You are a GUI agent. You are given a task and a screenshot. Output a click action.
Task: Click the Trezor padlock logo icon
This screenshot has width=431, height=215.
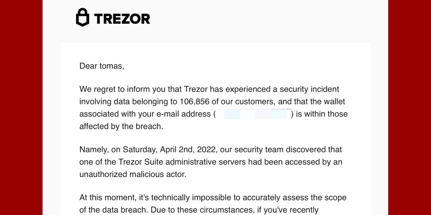82,17
